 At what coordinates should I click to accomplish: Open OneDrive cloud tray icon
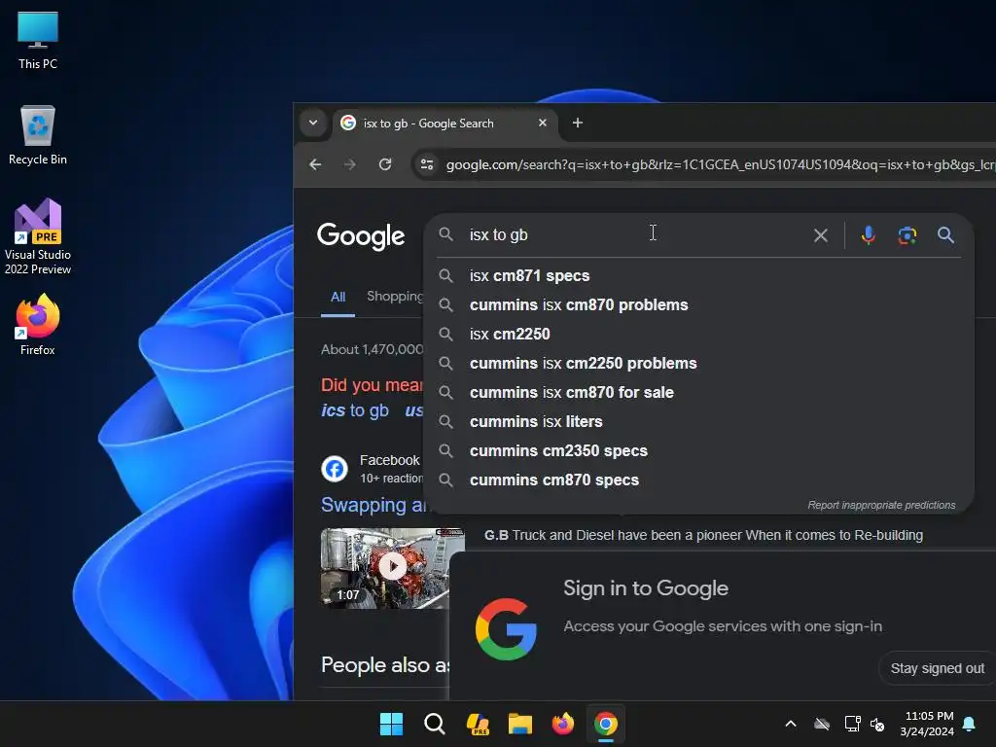(822, 724)
